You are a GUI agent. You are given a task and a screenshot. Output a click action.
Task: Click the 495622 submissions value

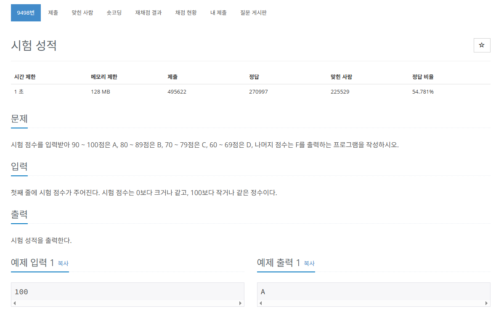point(177,91)
